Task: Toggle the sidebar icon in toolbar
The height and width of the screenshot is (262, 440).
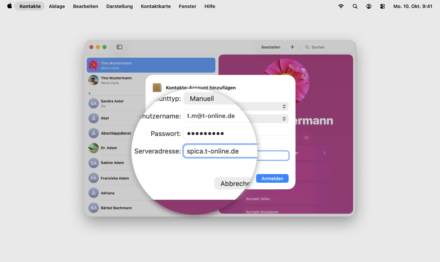Action: point(120,47)
